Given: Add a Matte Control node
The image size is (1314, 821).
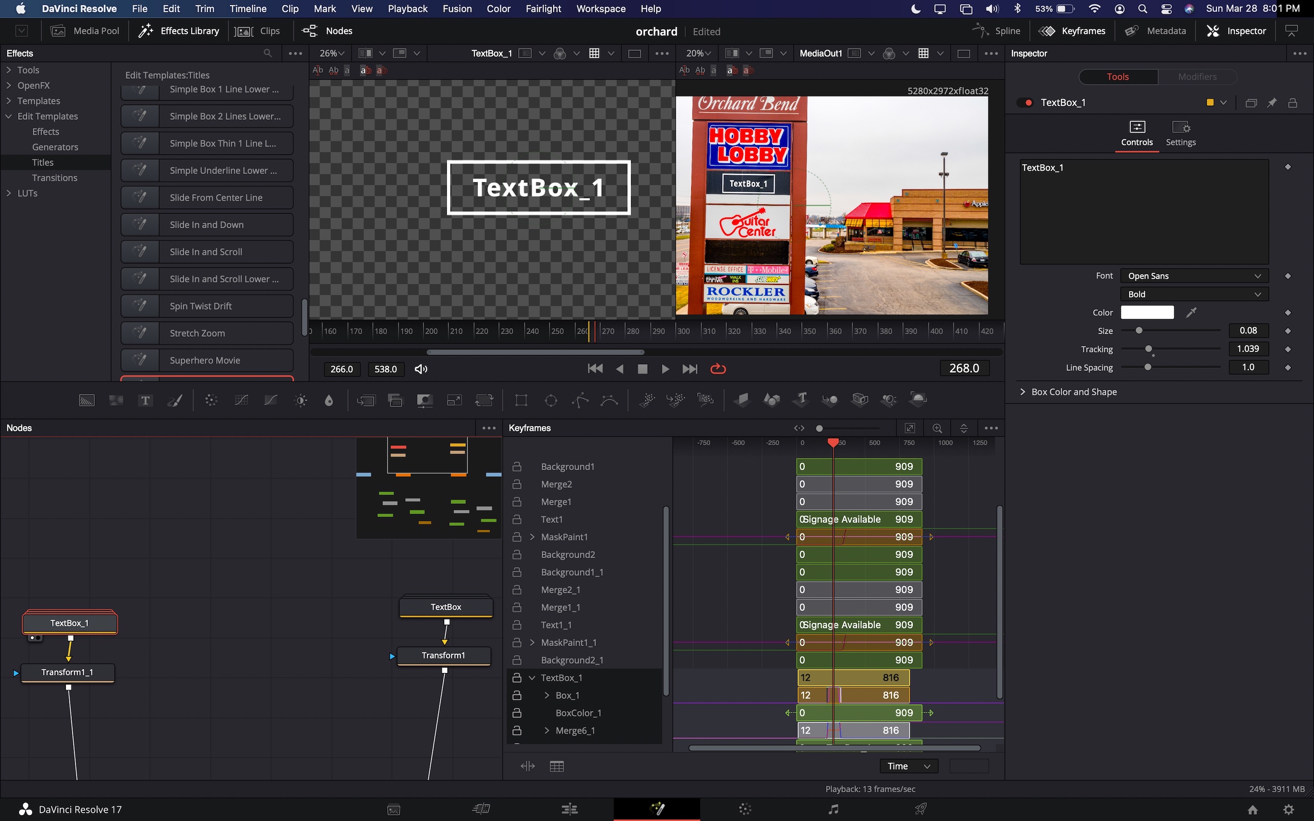Looking at the screenshot, I should [425, 400].
